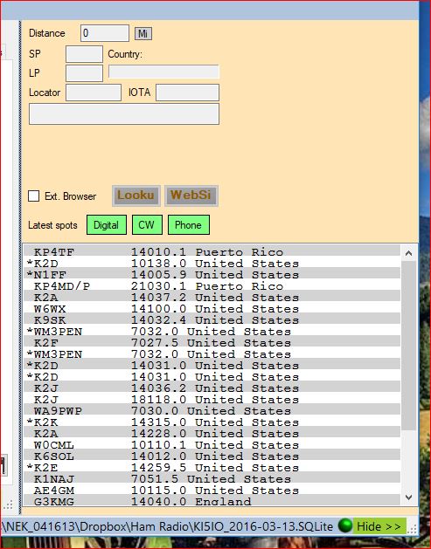Click the spots list scroll up arrow
431x549 pixels.
click(408, 253)
